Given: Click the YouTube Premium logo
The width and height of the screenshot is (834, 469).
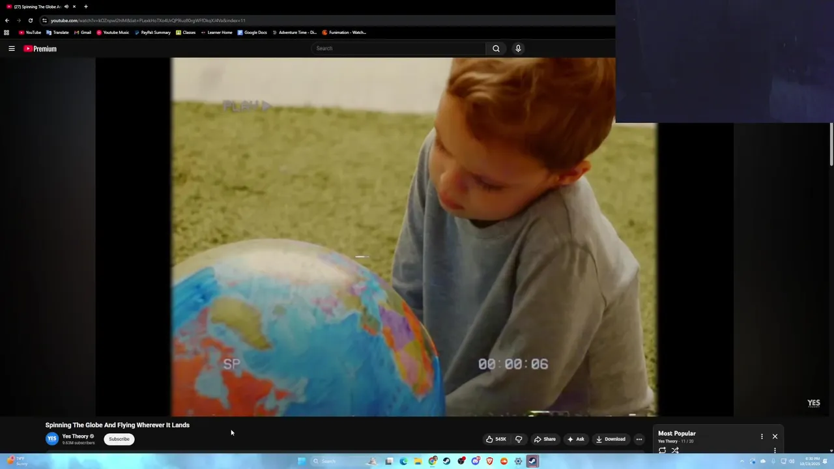Looking at the screenshot, I should pyautogui.click(x=40, y=49).
